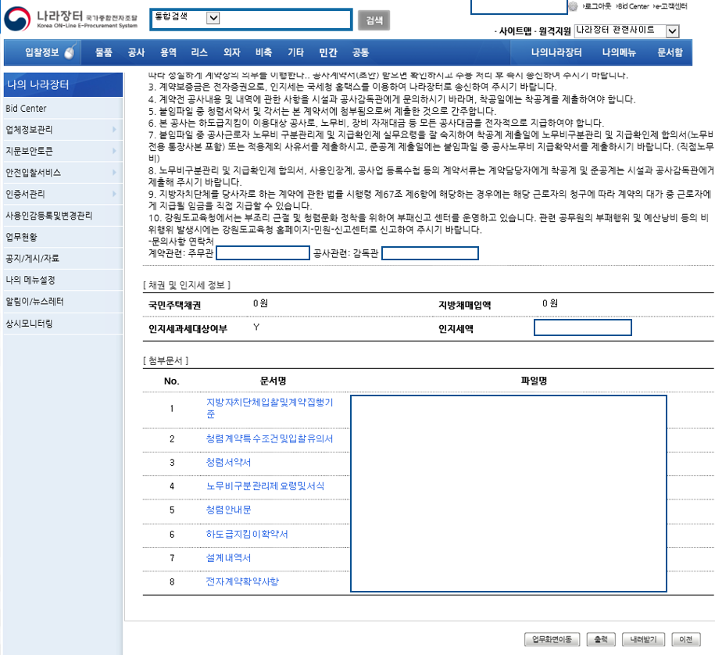Expand the 안전입찰서비스 arrow
Image resolution: width=715 pixels, height=655 pixels.
(114, 173)
